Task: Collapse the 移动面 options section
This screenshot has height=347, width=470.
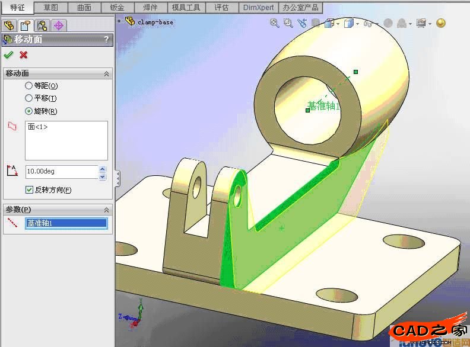Action: pos(106,73)
